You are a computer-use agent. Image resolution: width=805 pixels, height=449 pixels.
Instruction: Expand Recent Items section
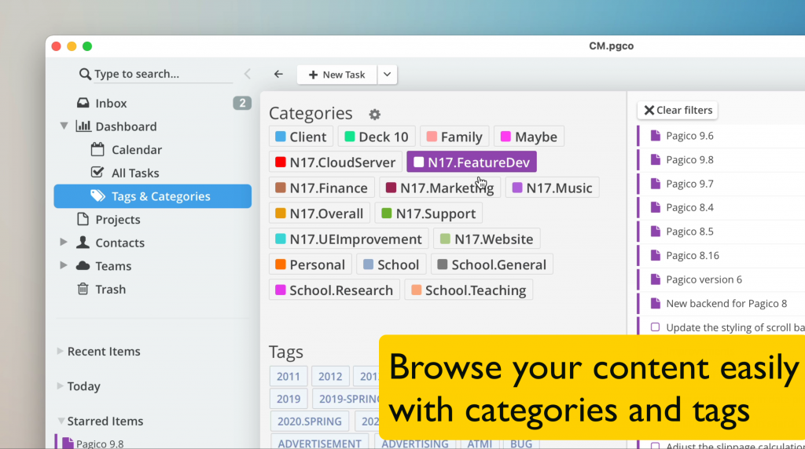[60, 351]
